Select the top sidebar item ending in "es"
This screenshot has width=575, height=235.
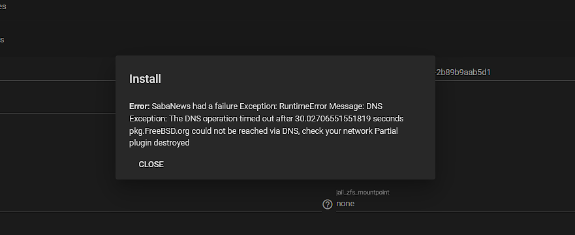tap(3, 7)
